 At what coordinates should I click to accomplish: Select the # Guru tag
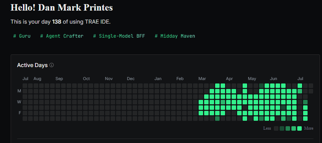[x=22, y=36]
